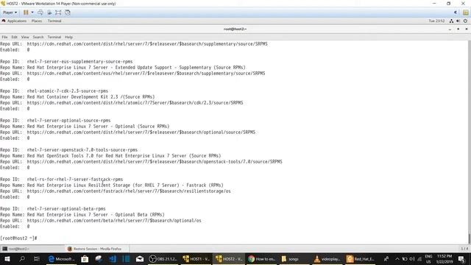Screen dimensions: 471x265
Task: Switch to HOST1 VMware window in taskbar
Action: [196, 258]
